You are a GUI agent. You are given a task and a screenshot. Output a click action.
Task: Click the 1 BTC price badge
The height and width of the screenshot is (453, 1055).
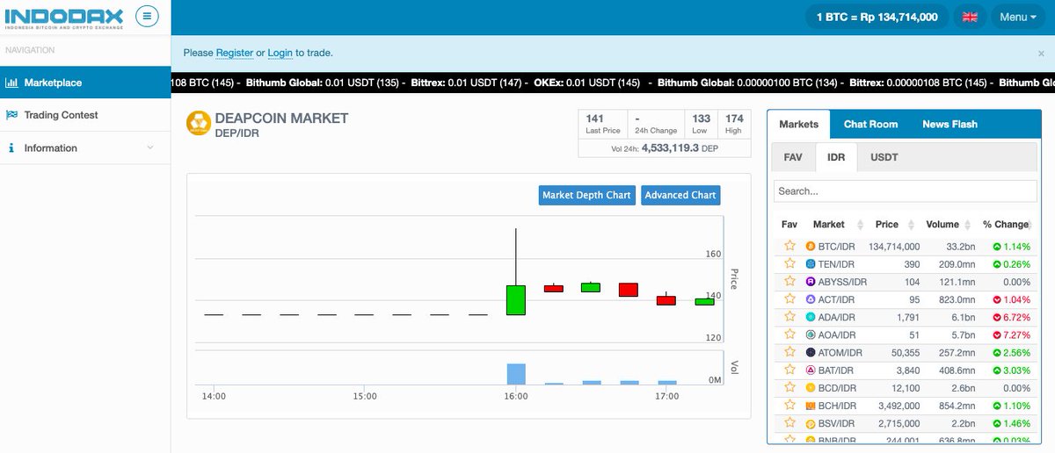click(x=877, y=17)
